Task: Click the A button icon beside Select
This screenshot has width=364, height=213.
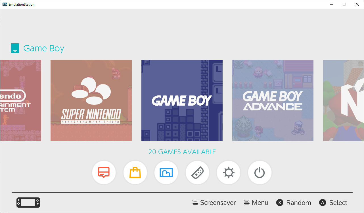Action: tap(323, 203)
